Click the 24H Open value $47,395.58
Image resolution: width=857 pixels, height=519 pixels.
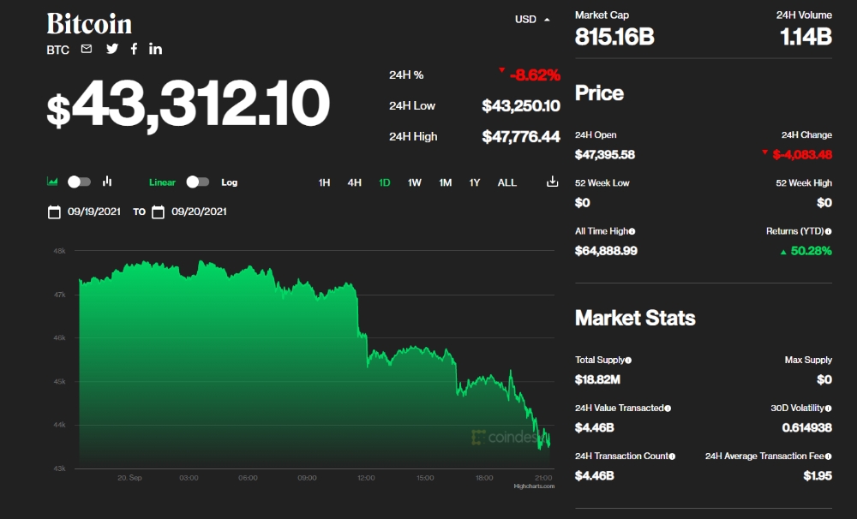click(604, 155)
